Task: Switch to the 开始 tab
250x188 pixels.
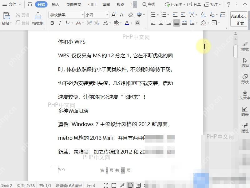Action: [41, 4]
